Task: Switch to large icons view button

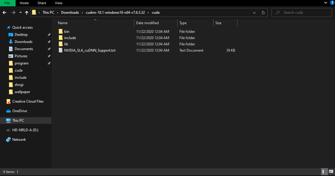Action: pyautogui.click(x=331, y=172)
